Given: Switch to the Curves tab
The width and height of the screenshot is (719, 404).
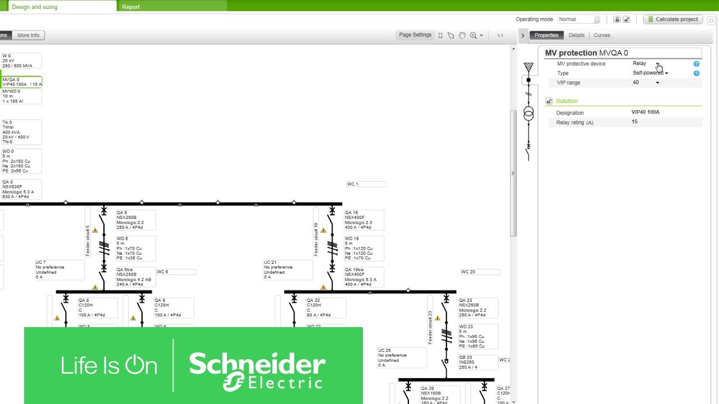Looking at the screenshot, I should coord(602,35).
